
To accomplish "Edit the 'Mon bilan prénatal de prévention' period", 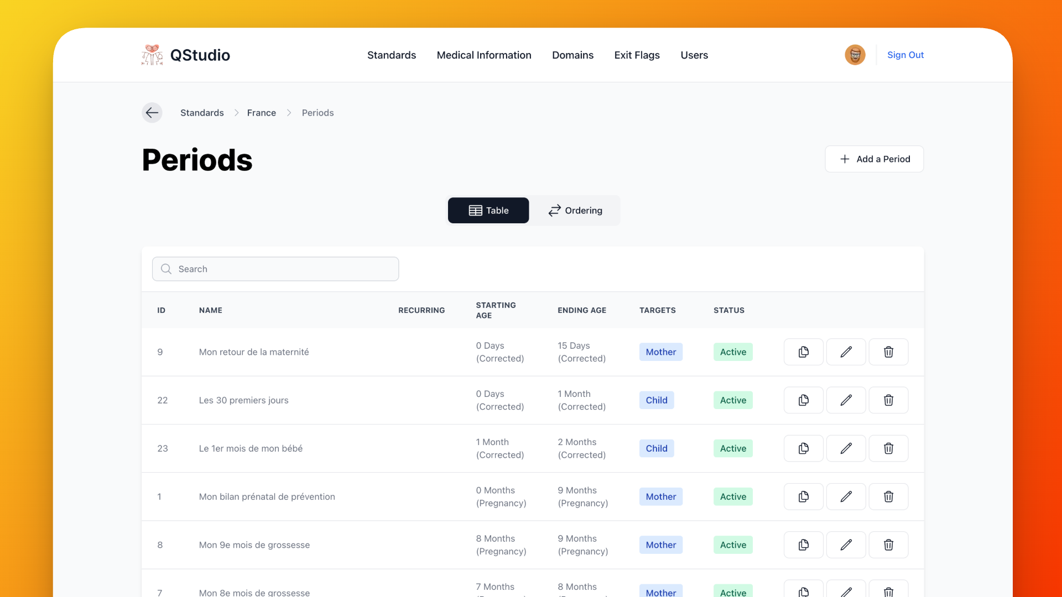I will point(846,496).
